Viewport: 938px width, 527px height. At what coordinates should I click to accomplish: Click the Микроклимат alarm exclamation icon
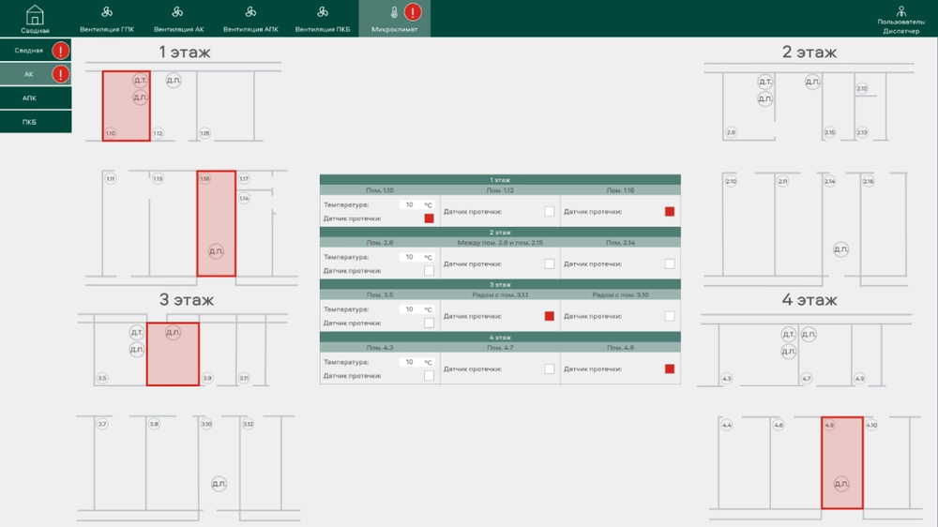tap(413, 13)
